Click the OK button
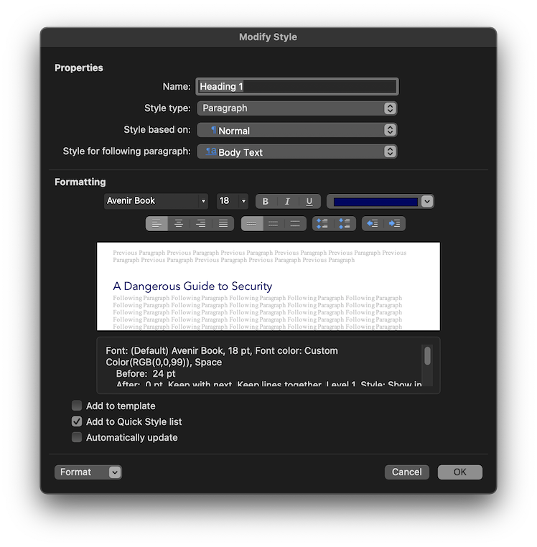The width and height of the screenshot is (537, 547). click(x=459, y=472)
